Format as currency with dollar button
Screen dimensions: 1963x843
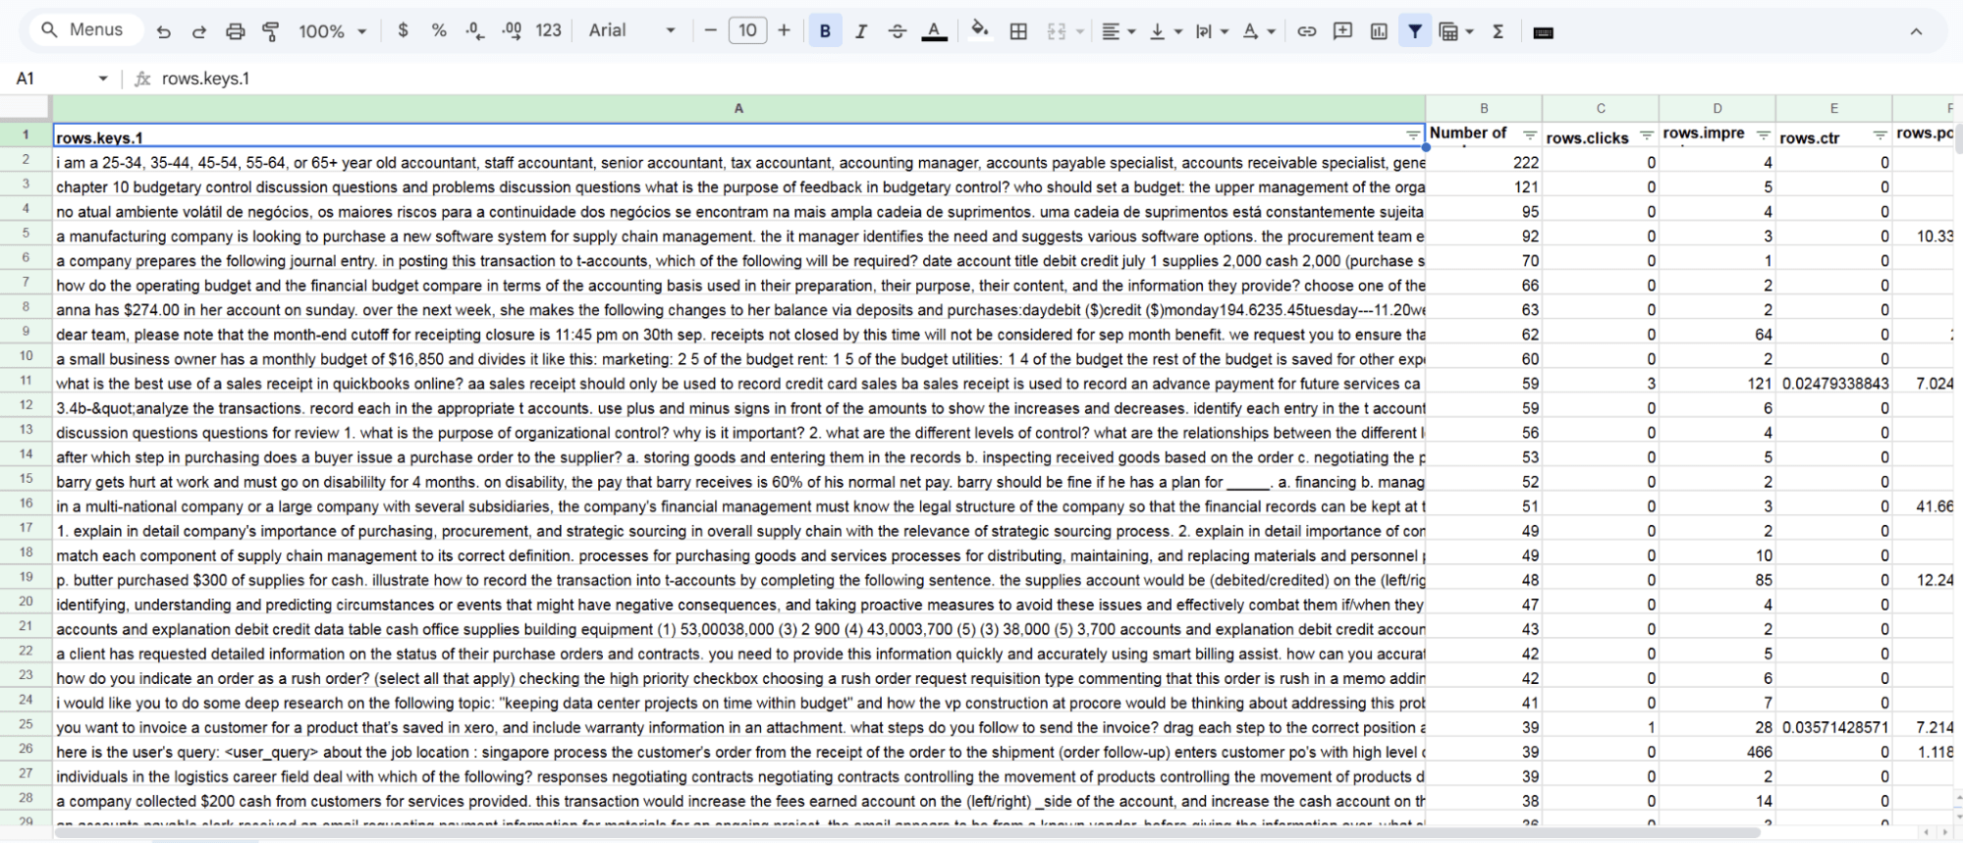403,30
